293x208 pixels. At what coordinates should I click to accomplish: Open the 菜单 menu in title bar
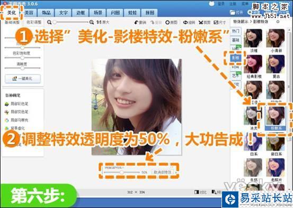245,4
